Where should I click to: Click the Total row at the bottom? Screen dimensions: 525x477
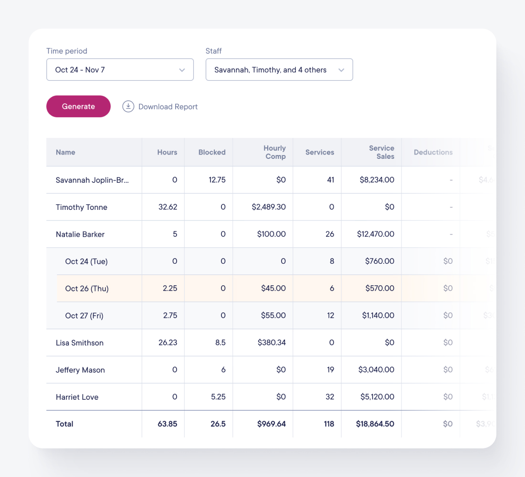point(64,424)
